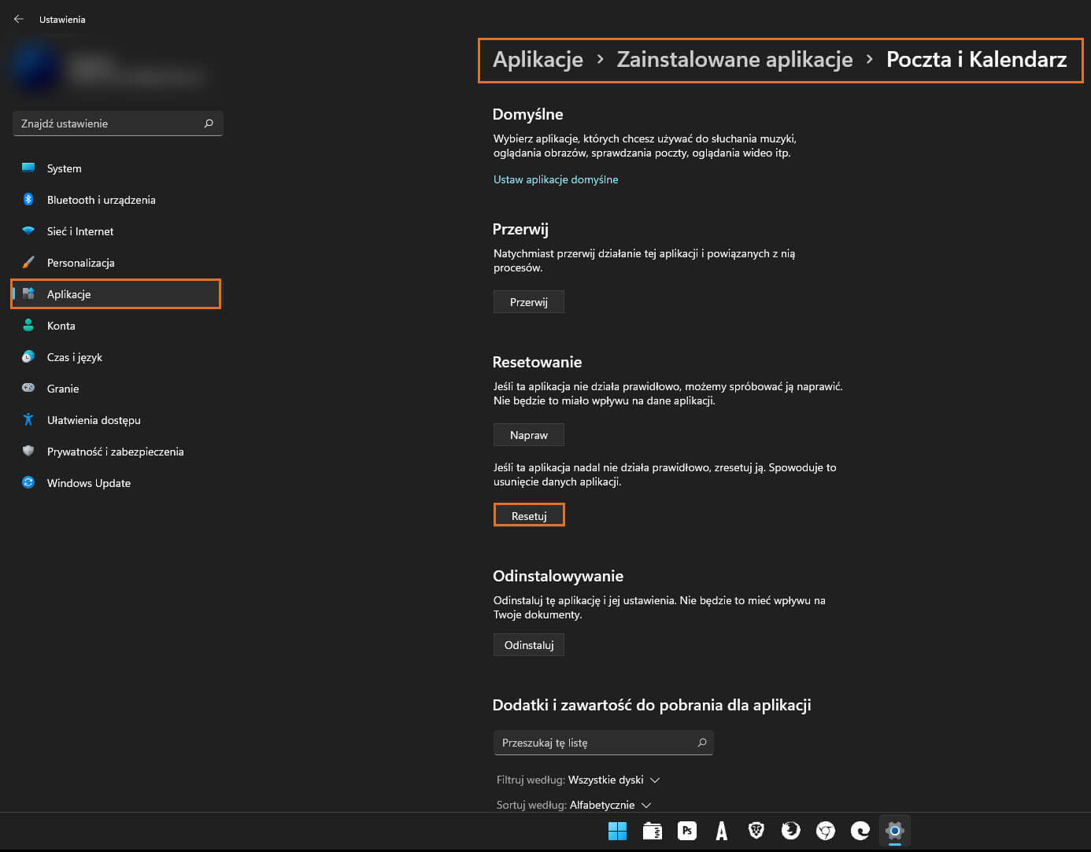The width and height of the screenshot is (1091, 852).
Task: Click the Poczta i Kalendarz title
Action: 977,60
